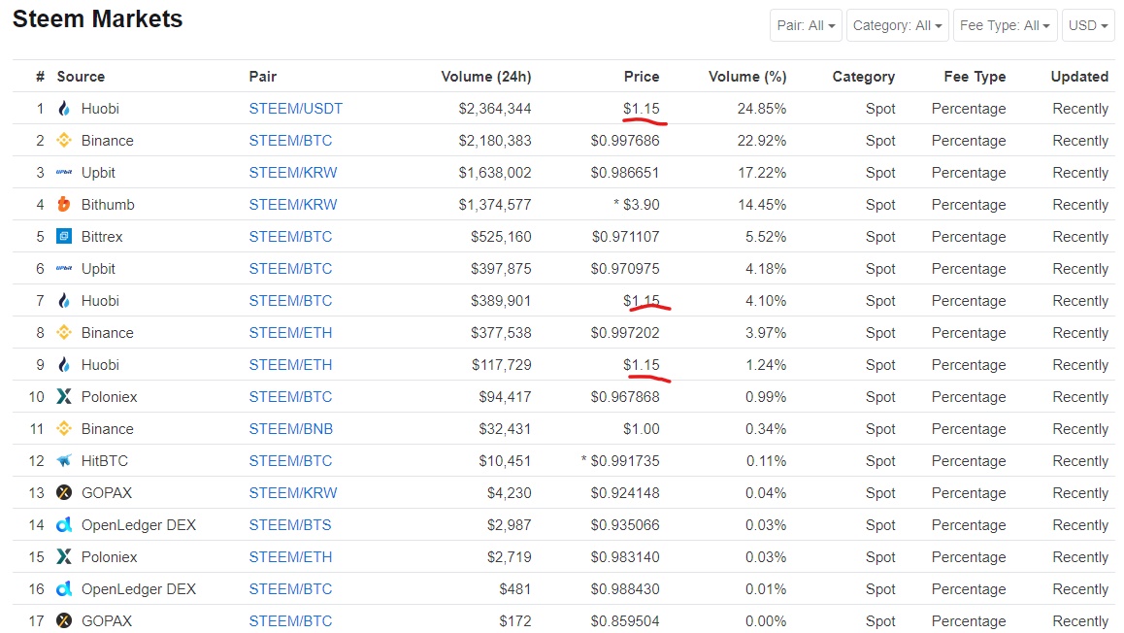This screenshot has width=1124, height=633.
Task: Click the $1.00 price for STEEM/BNB
Action: pos(641,429)
